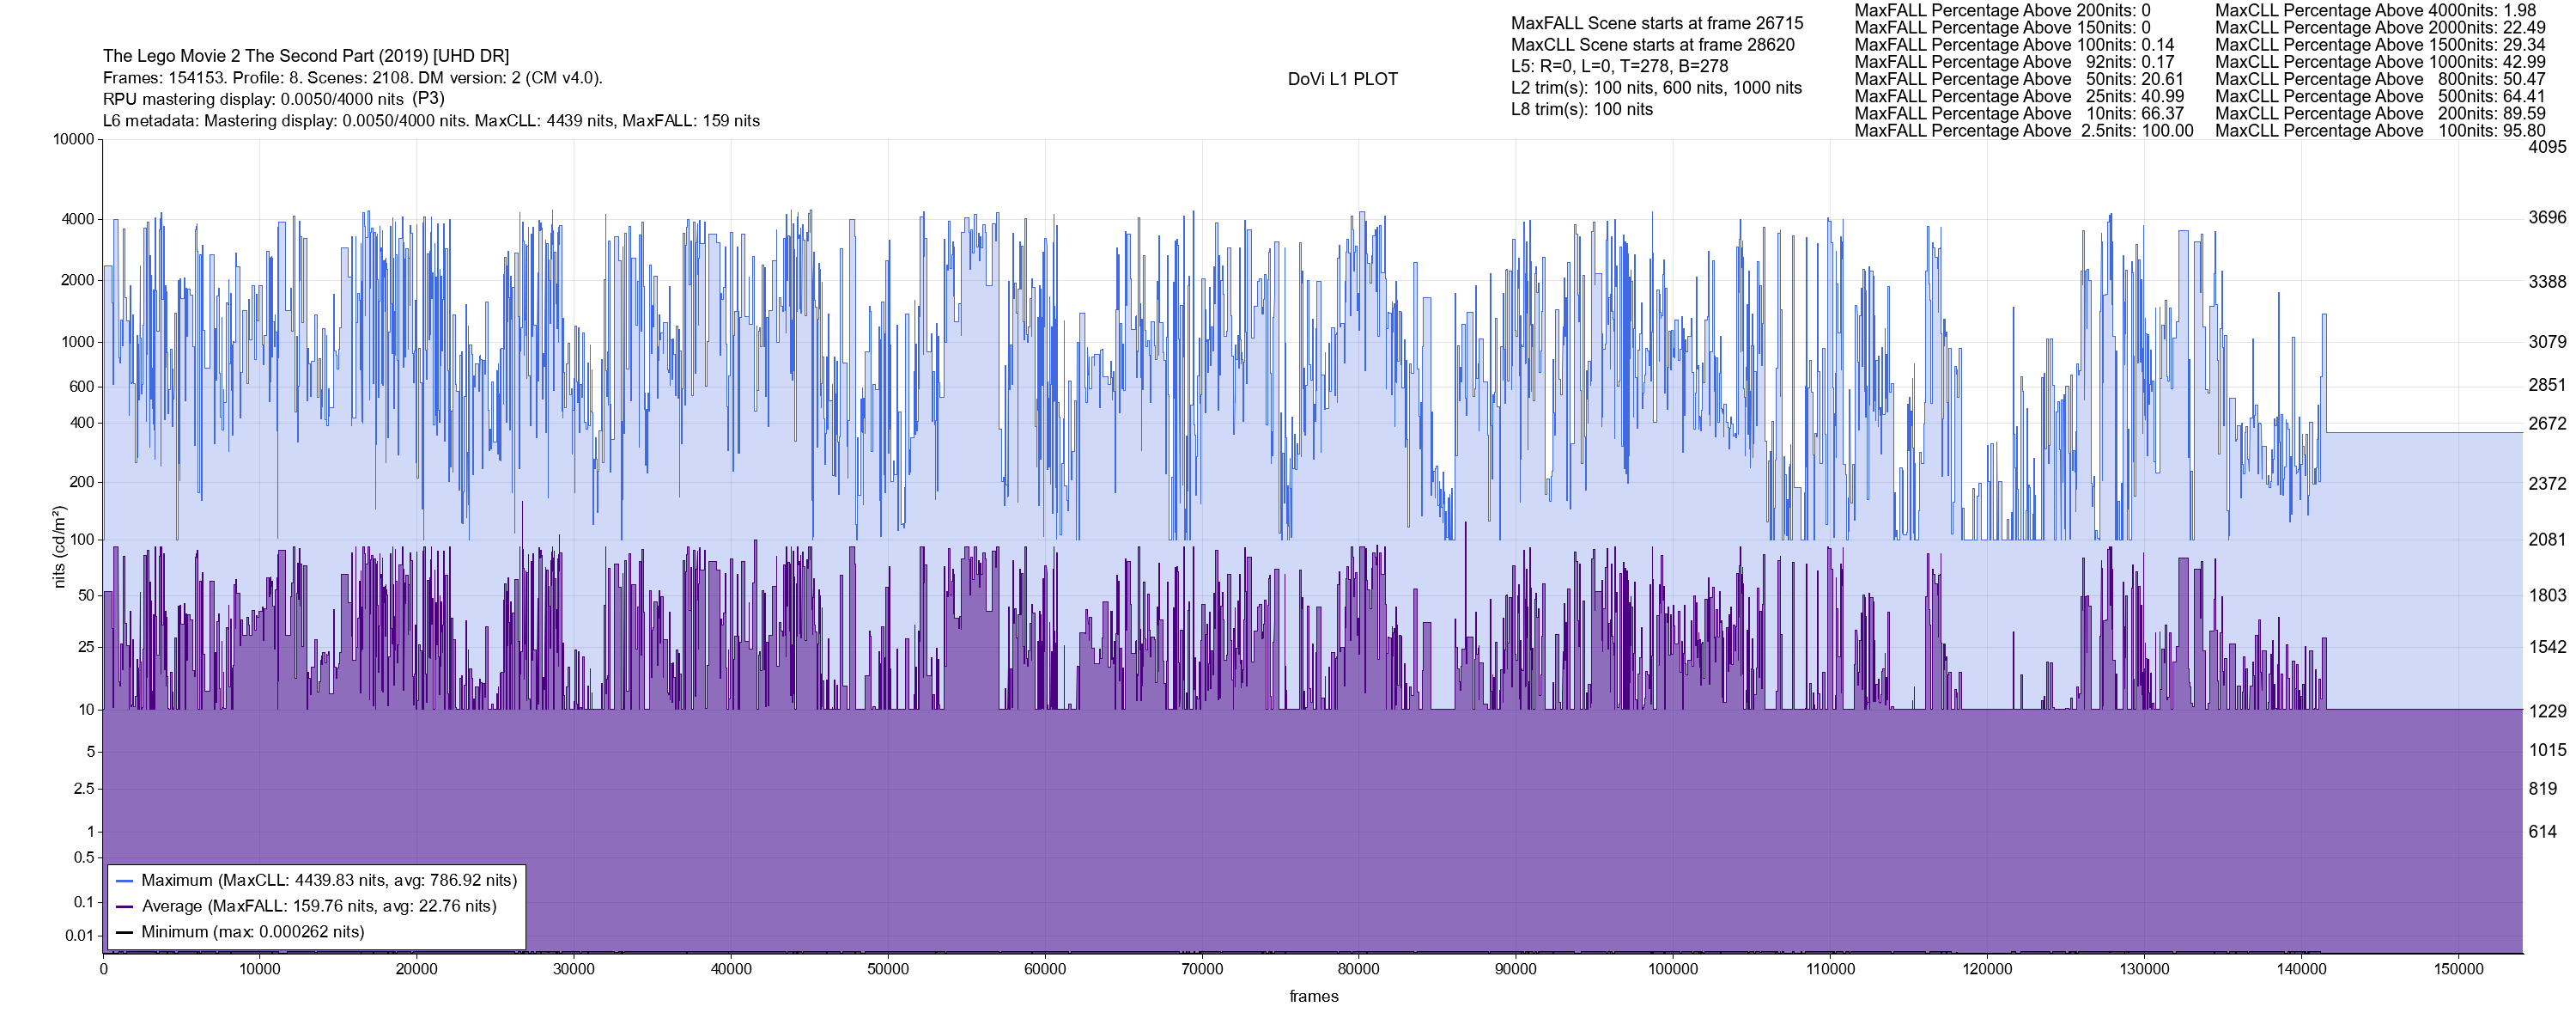Click the frames x-axis label

click(1313, 997)
